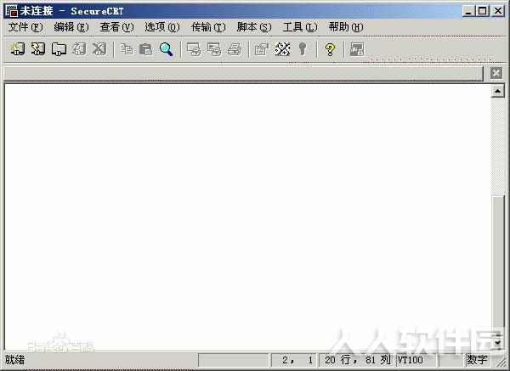Open the 帮助(H) menu
The width and height of the screenshot is (510, 371).
point(346,27)
